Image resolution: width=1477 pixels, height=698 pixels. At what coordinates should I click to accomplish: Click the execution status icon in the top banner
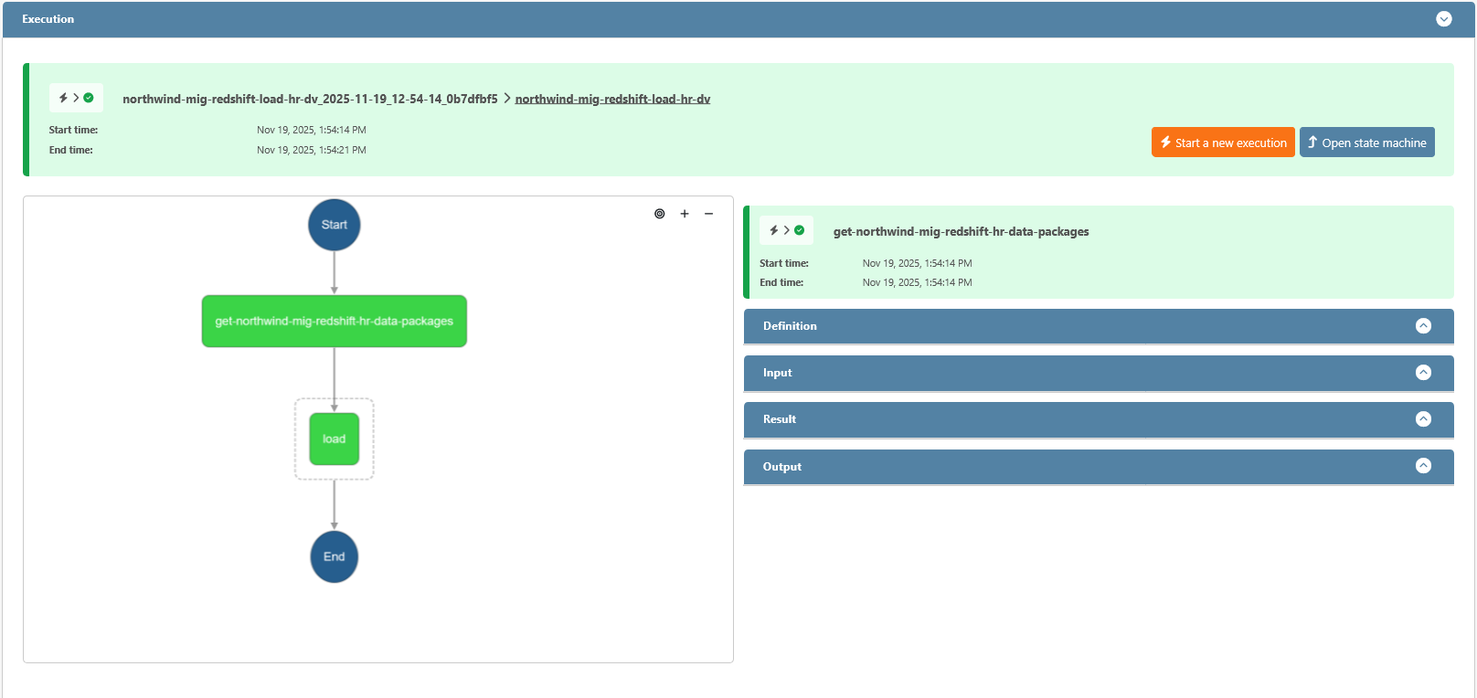[76, 98]
